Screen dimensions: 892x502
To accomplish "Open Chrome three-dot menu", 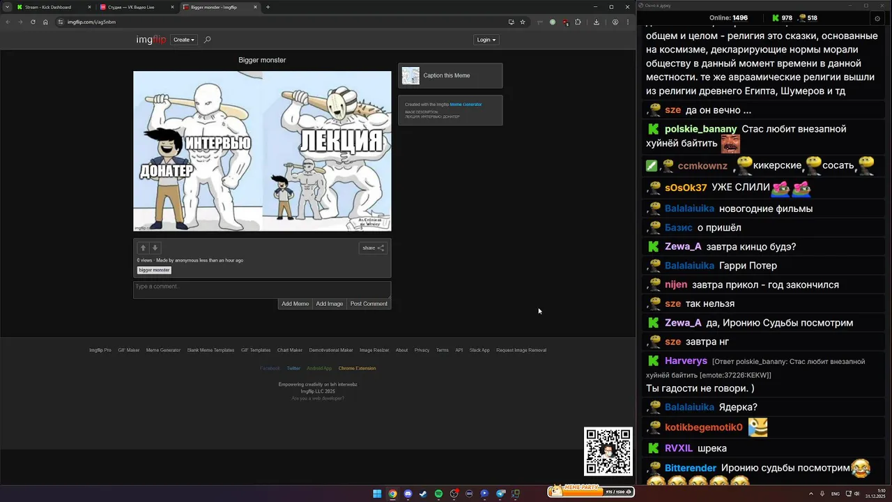I will coord(628,22).
